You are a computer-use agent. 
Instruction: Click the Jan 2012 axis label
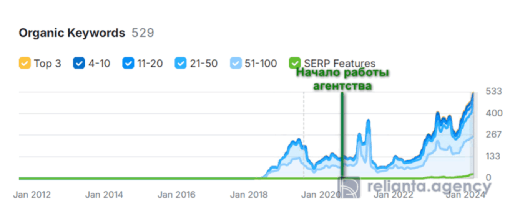(32, 195)
